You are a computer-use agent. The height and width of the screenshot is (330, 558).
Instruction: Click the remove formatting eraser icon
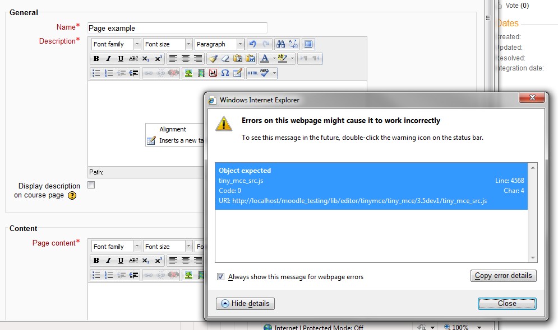coord(225,59)
